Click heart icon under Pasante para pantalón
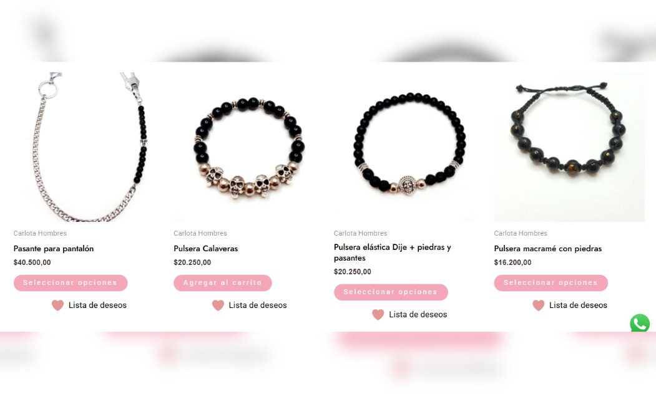This screenshot has height=394, width=656. click(57, 305)
